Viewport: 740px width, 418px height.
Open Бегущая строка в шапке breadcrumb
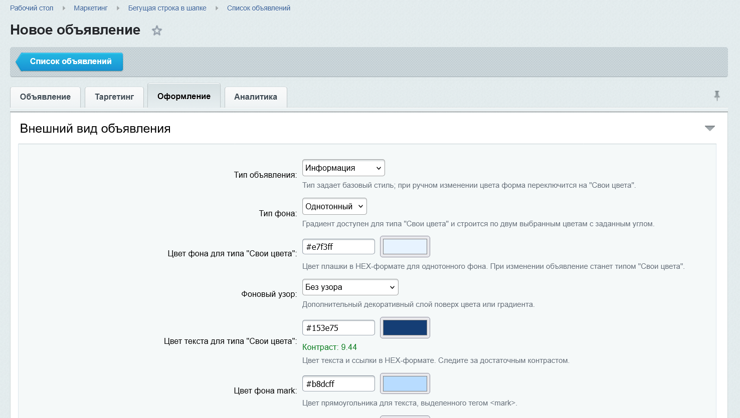167,8
